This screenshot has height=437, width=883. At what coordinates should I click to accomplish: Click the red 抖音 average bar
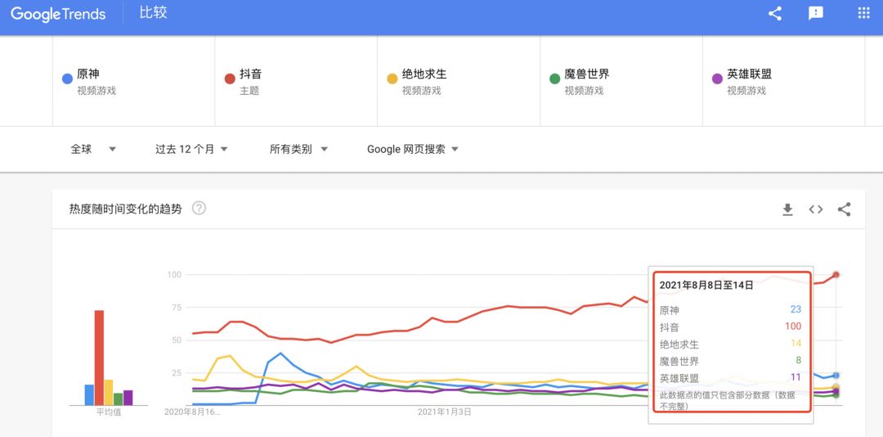[99, 358]
